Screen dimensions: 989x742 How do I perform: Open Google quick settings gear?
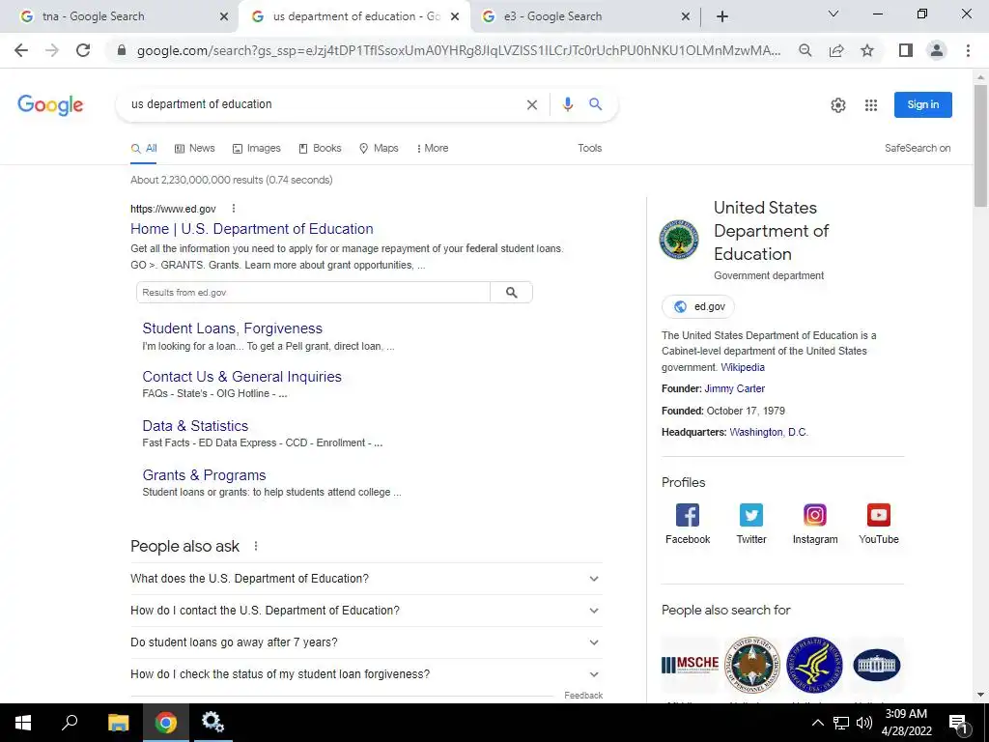click(x=837, y=105)
